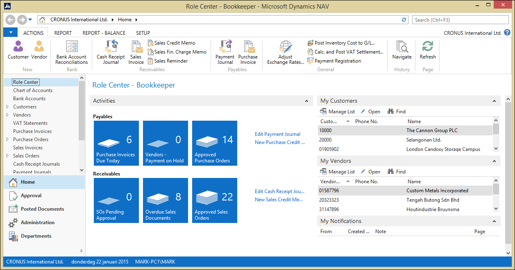Screen dimensions: 515x270
Task: Collapse the Activities section
Action: [306, 101]
